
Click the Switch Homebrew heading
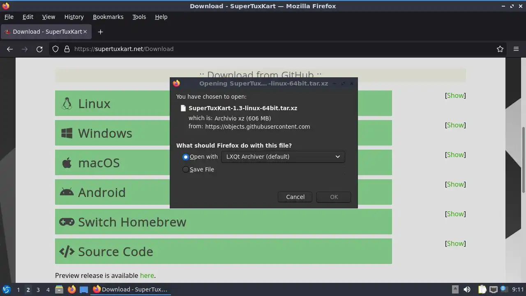(x=132, y=222)
